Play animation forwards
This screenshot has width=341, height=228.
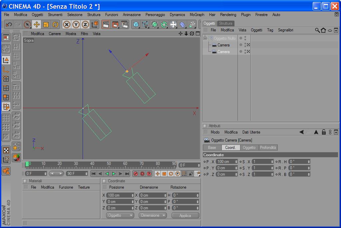(114, 174)
